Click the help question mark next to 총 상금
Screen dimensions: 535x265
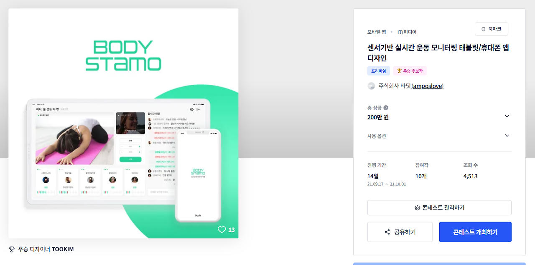coord(386,108)
